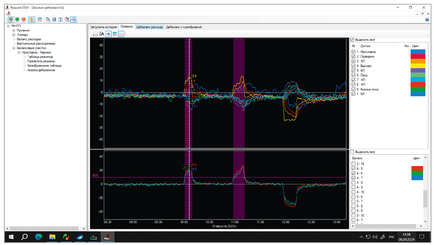
Task: Click the yellow Быково color swatch
Action: (418, 66)
